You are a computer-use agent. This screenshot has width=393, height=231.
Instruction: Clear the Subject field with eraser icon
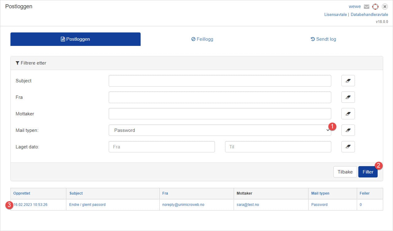348,81
